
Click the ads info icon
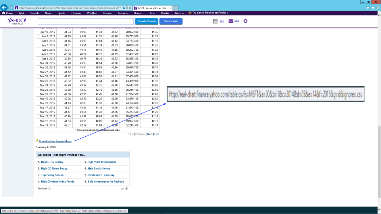click(126, 189)
